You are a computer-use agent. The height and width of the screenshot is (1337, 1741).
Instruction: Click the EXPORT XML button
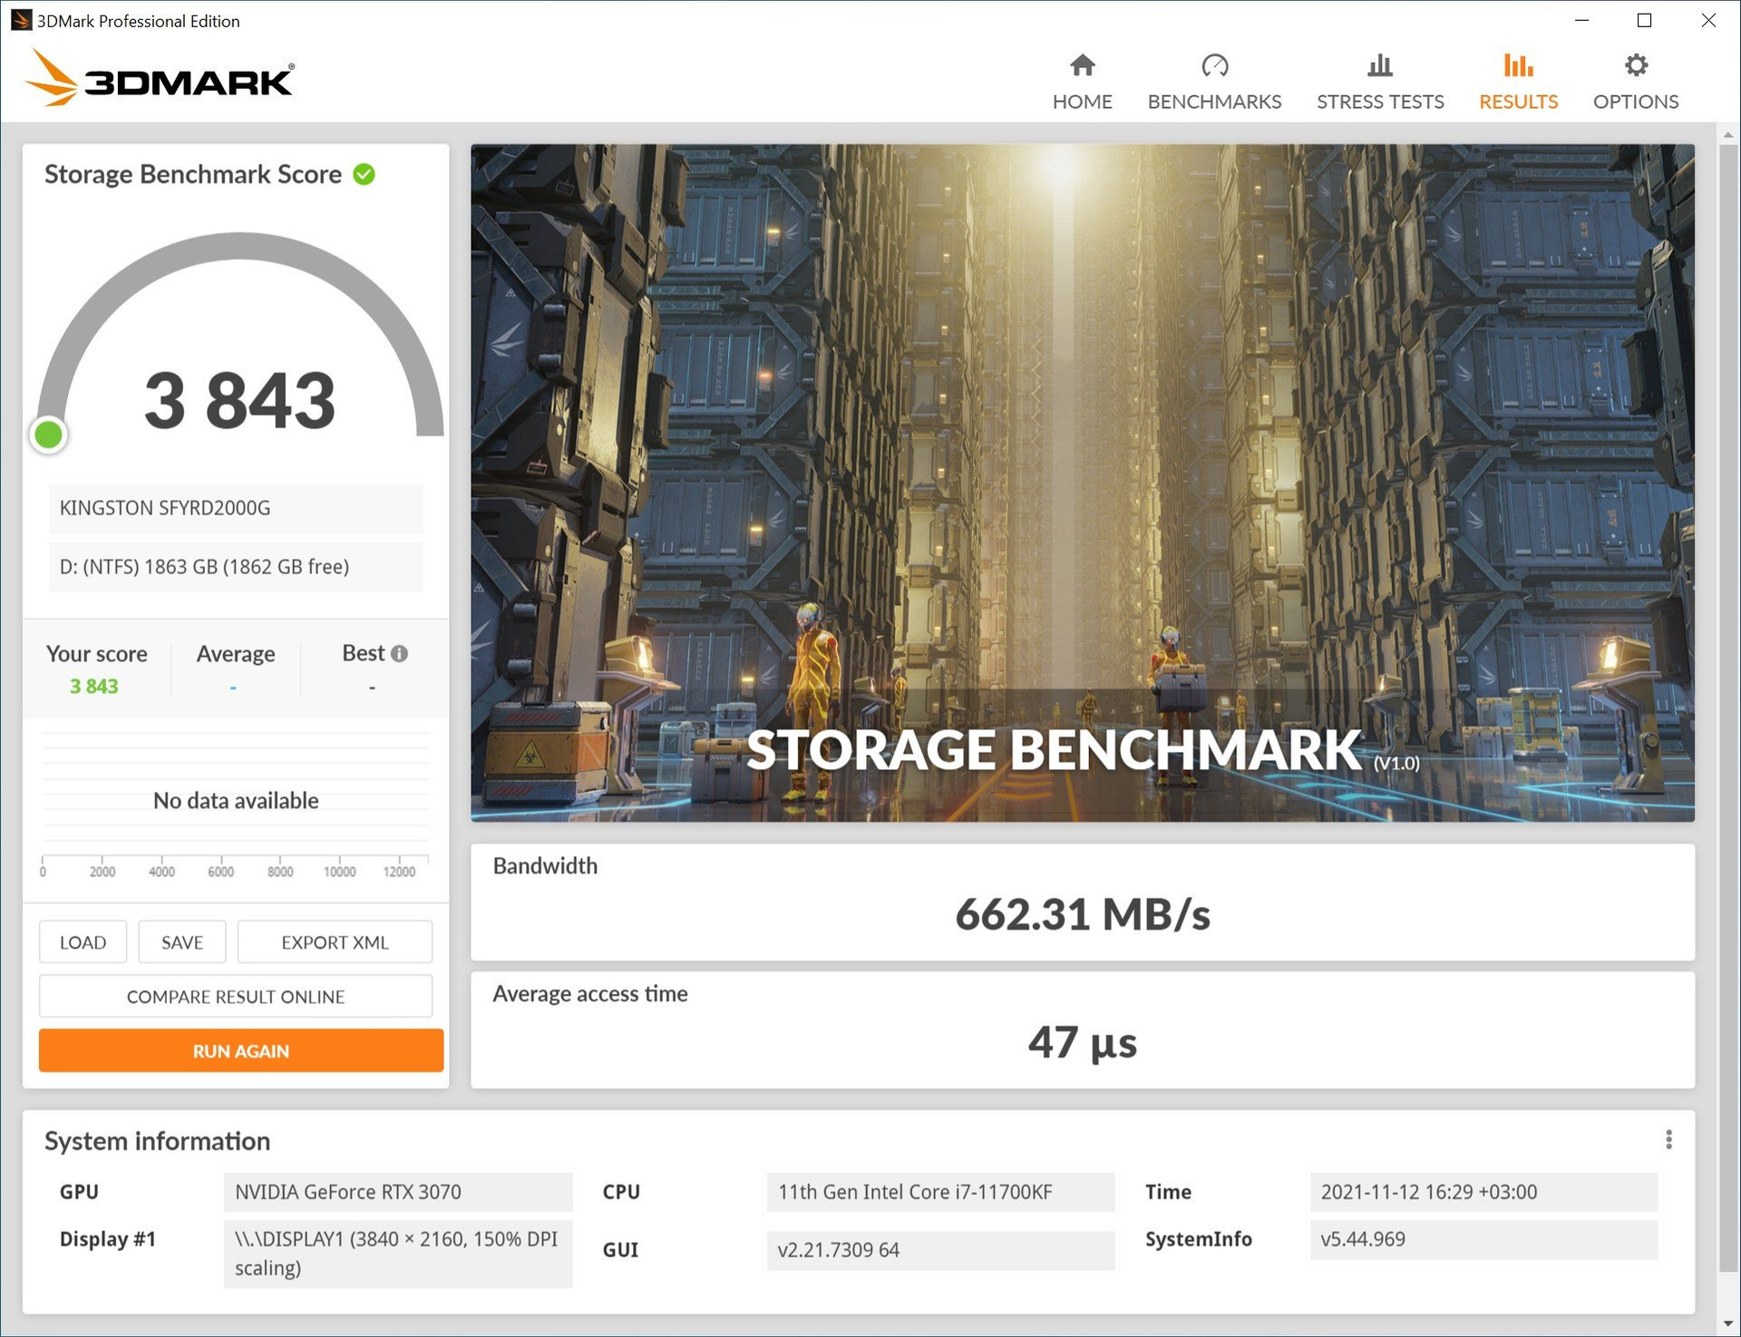(x=335, y=942)
